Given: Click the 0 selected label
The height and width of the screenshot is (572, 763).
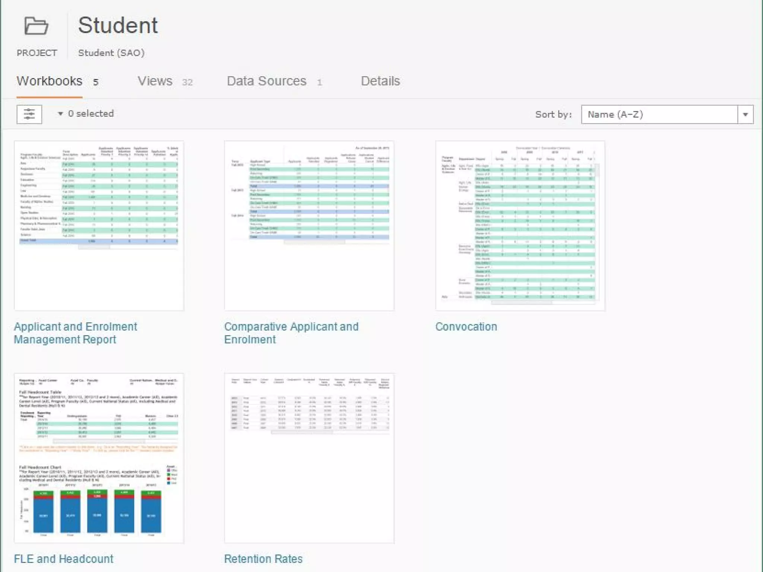Looking at the screenshot, I should click(91, 114).
